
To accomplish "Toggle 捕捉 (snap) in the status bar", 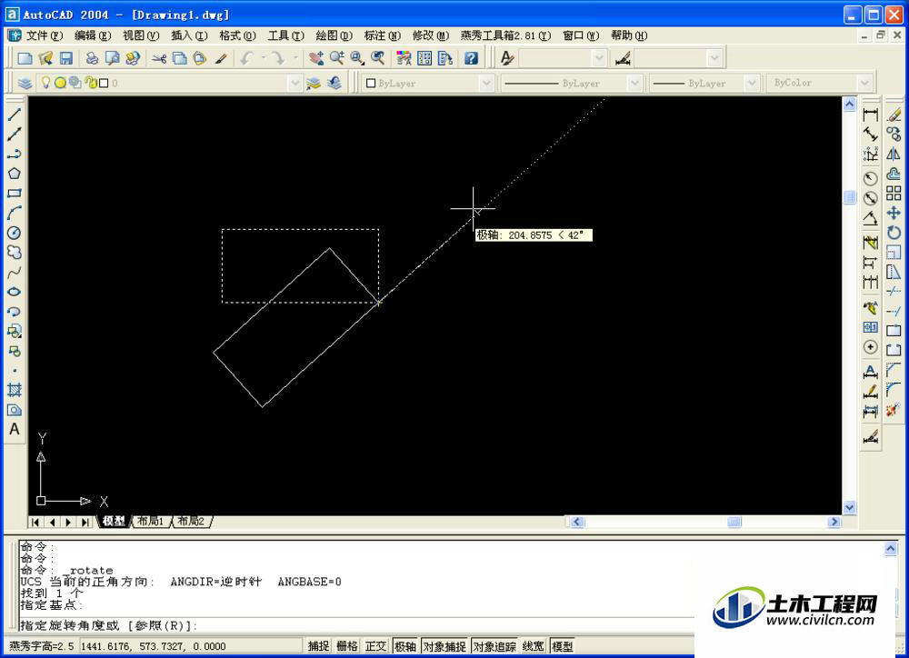I will (319, 646).
